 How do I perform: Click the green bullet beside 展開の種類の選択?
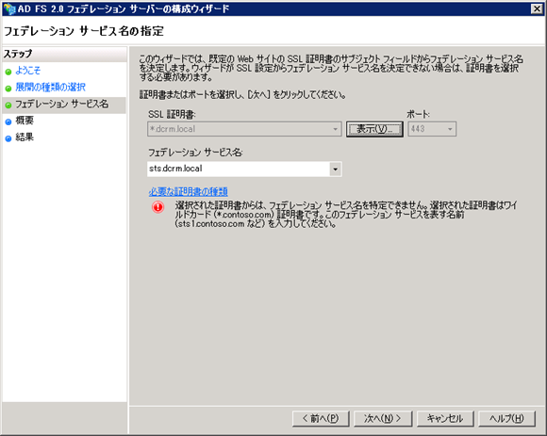[8, 89]
